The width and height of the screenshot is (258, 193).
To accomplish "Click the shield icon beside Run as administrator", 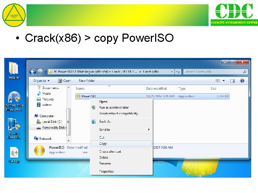I will click(94, 108).
